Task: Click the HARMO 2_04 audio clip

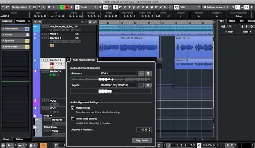Action: pyautogui.click(x=194, y=64)
